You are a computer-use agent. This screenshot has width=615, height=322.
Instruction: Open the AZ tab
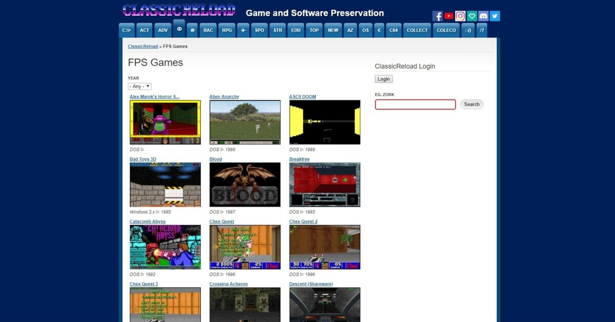[x=350, y=30]
